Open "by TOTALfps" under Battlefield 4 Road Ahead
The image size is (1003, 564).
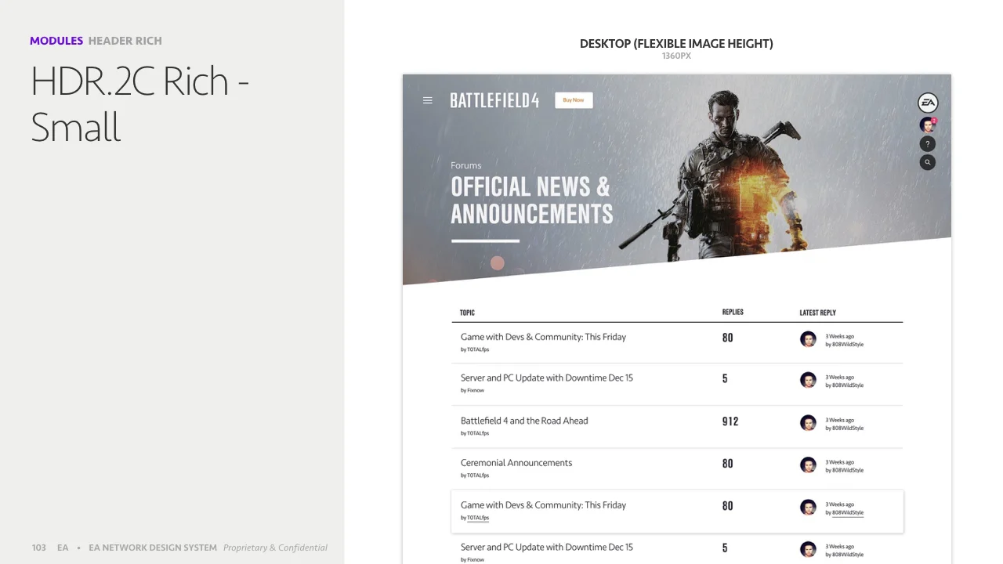pos(475,433)
